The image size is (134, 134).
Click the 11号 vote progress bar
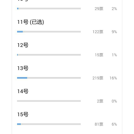click(49, 32)
